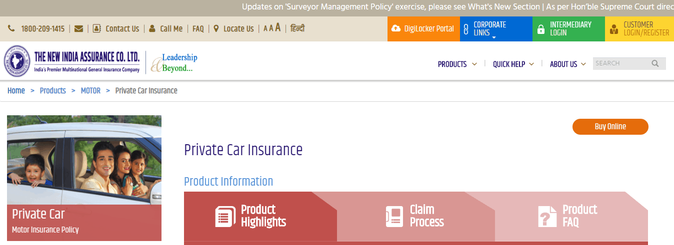Click the Contact Us address book icon
Image resolution: width=674 pixels, height=245 pixels.
pos(97,29)
